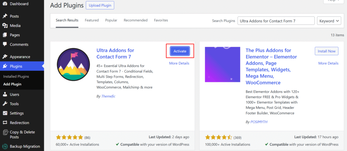Click 'Last Updated: 17 hours ago' text

(x=317, y=137)
